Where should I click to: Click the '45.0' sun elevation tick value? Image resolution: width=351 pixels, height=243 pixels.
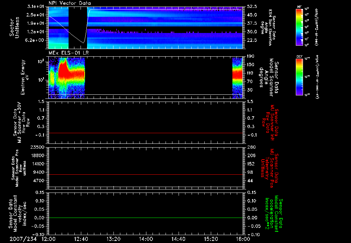252,15
